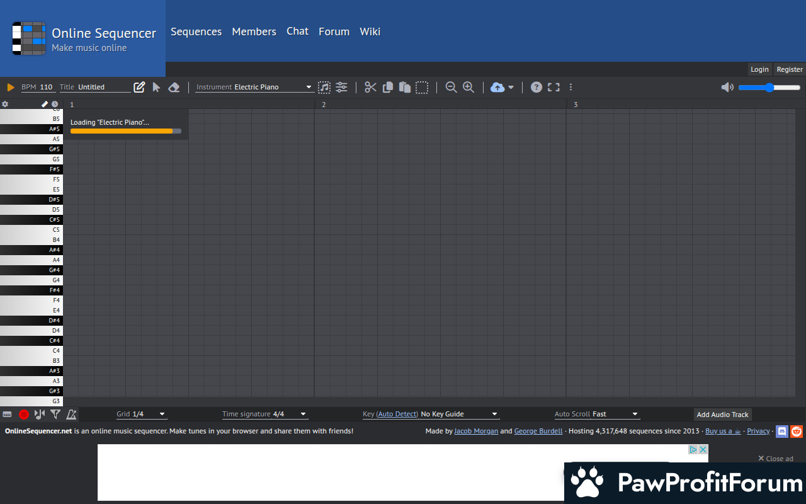The width and height of the screenshot is (806, 504).
Task: Click the dashed select-all icon
Action: tap(422, 88)
